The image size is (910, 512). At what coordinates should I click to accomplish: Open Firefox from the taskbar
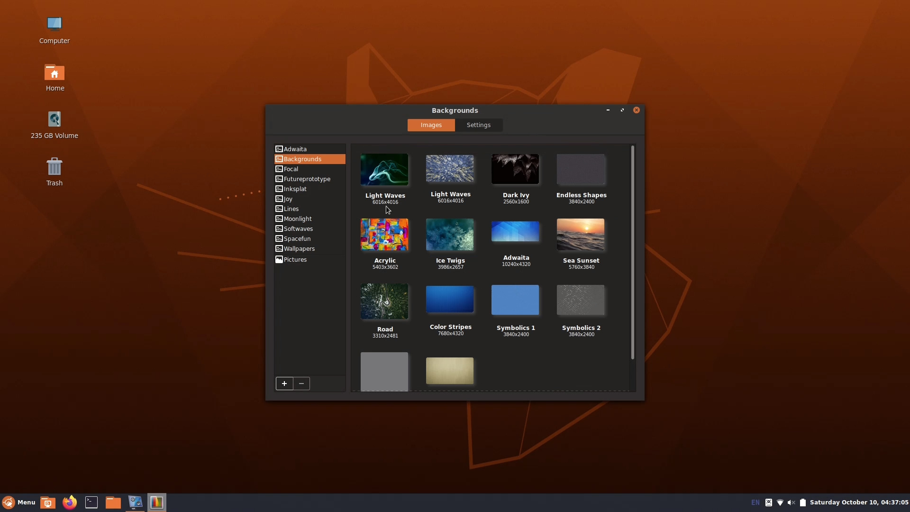coord(70,502)
